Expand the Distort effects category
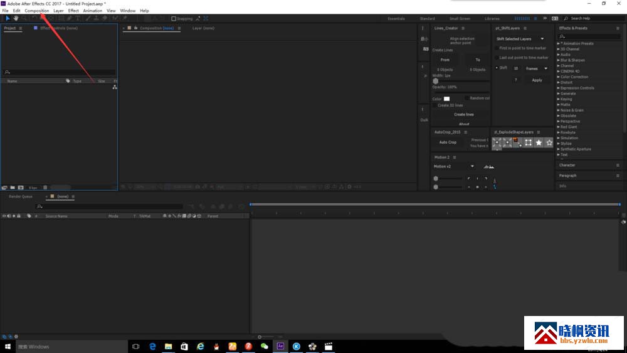Screen dimensions: 627x353 coord(559,83)
